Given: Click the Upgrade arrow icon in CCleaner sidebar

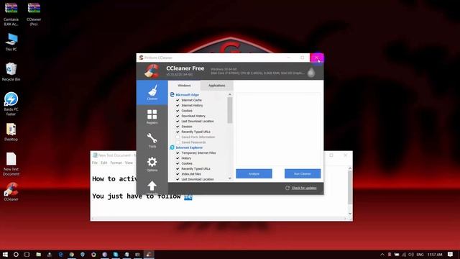Looking at the screenshot, I should pyautogui.click(x=152, y=186).
